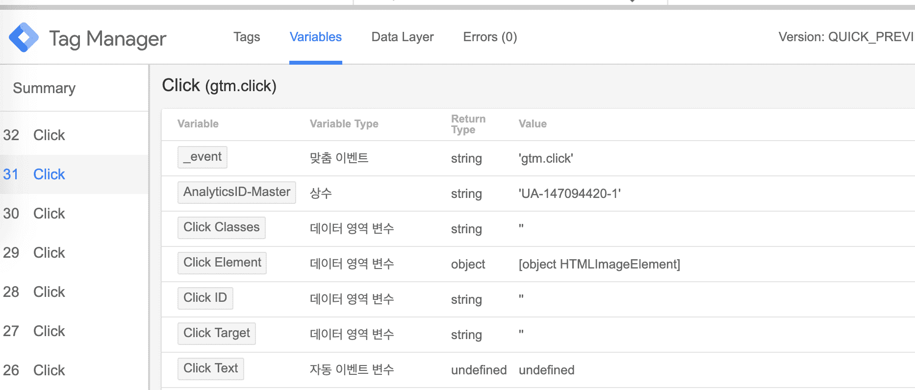Screen dimensions: 915x390
Task: Switch to the Variables tab
Action: [315, 37]
